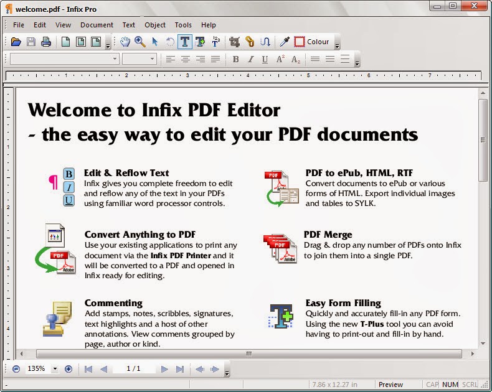
Task: Open the Object menu
Action: tap(155, 25)
